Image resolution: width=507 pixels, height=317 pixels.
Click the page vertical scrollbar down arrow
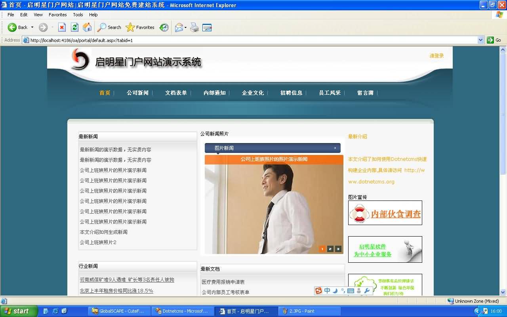[503, 292]
